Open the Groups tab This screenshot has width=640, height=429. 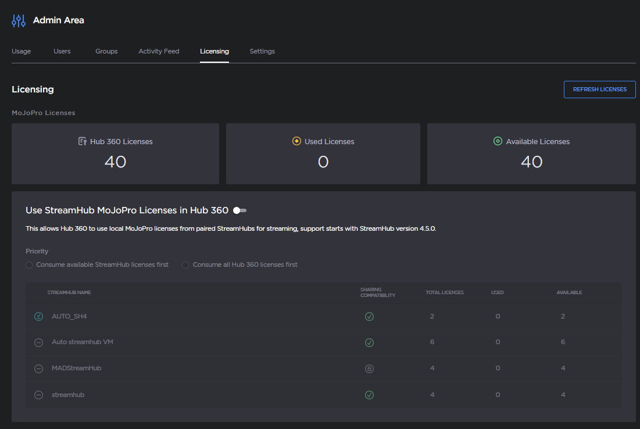click(x=106, y=51)
